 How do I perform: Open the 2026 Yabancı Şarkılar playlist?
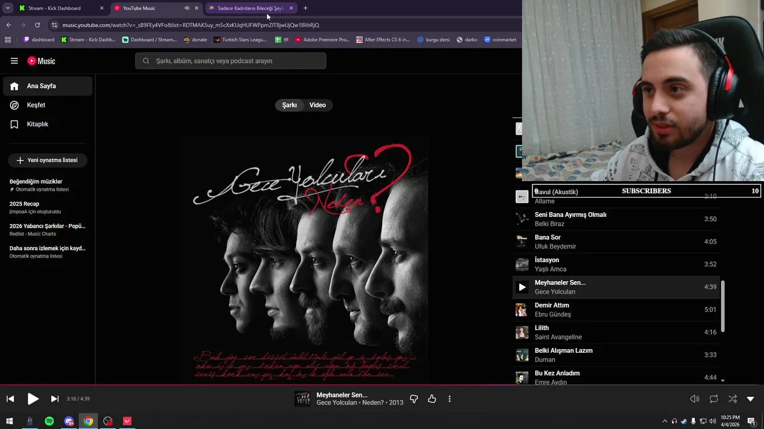48,229
